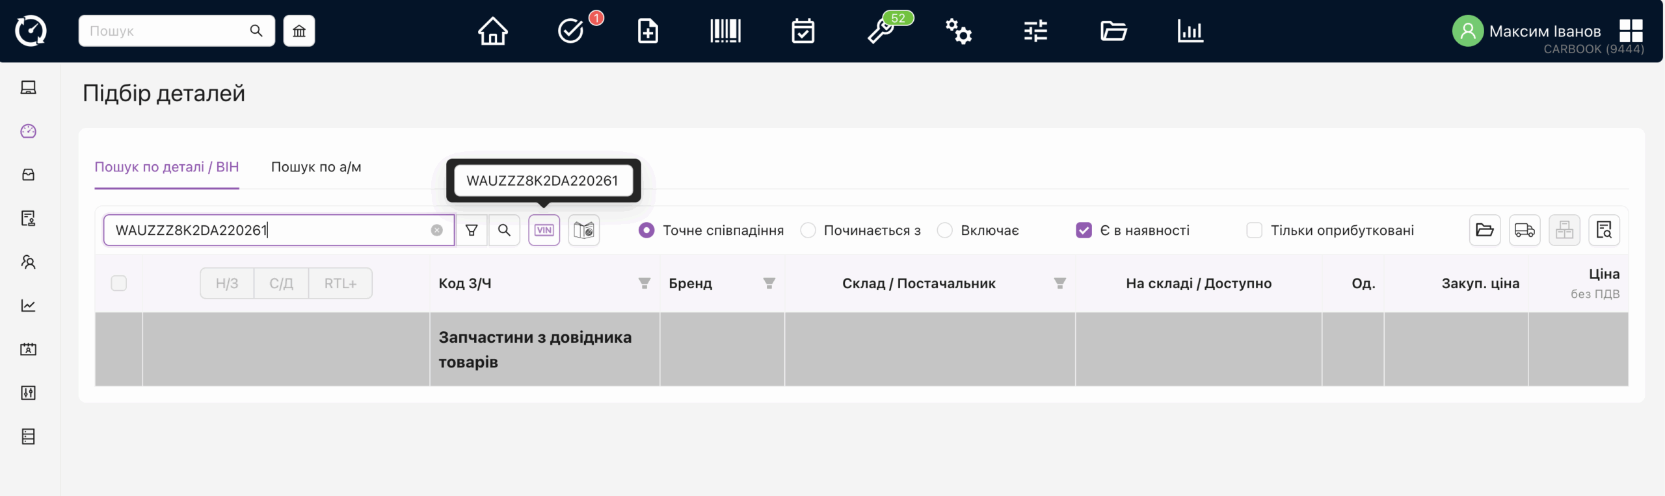Open the calendar schedule icon in top bar
1665x496 pixels.
point(803,31)
